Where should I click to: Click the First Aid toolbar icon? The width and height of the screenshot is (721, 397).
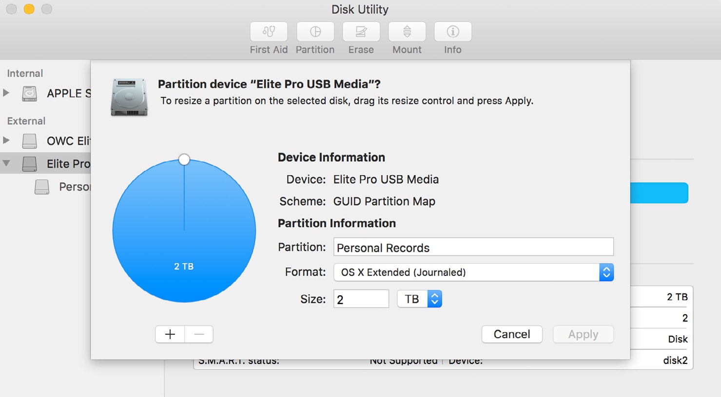tap(269, 32)
